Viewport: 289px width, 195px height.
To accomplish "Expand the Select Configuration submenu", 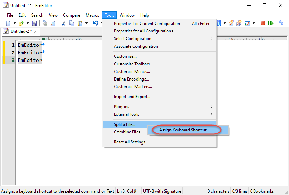I will point(159,39).
